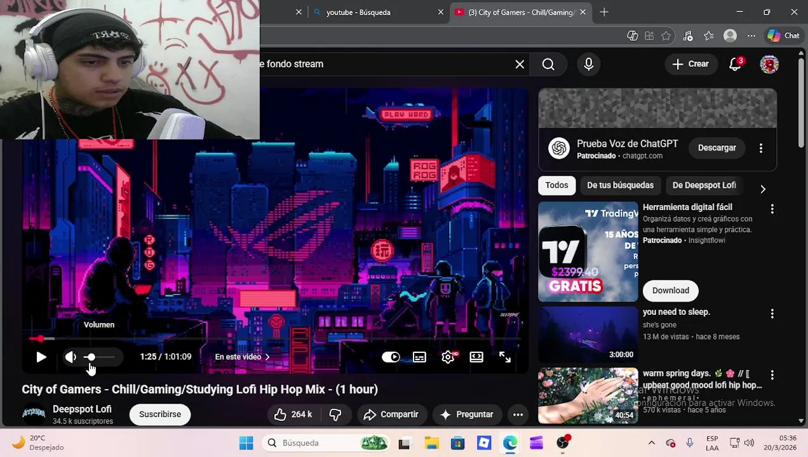The image size is (808, 457).
Task: Switch to theater mode view
Action: [476, 357]
